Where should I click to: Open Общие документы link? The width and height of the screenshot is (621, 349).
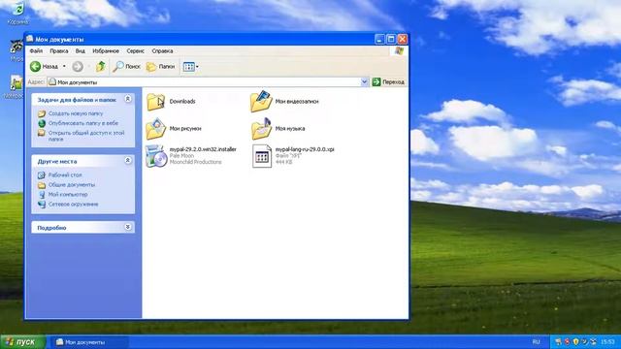click(72, 185)
